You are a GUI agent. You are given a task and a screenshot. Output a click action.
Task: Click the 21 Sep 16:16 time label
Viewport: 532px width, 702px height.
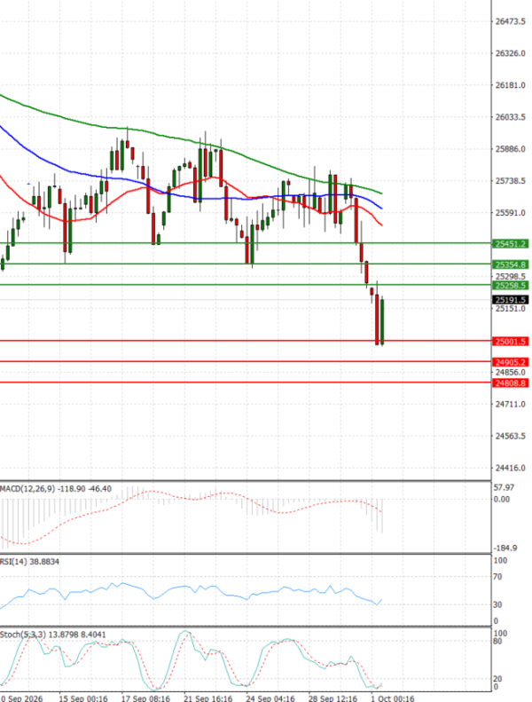(x=207, y=698)
